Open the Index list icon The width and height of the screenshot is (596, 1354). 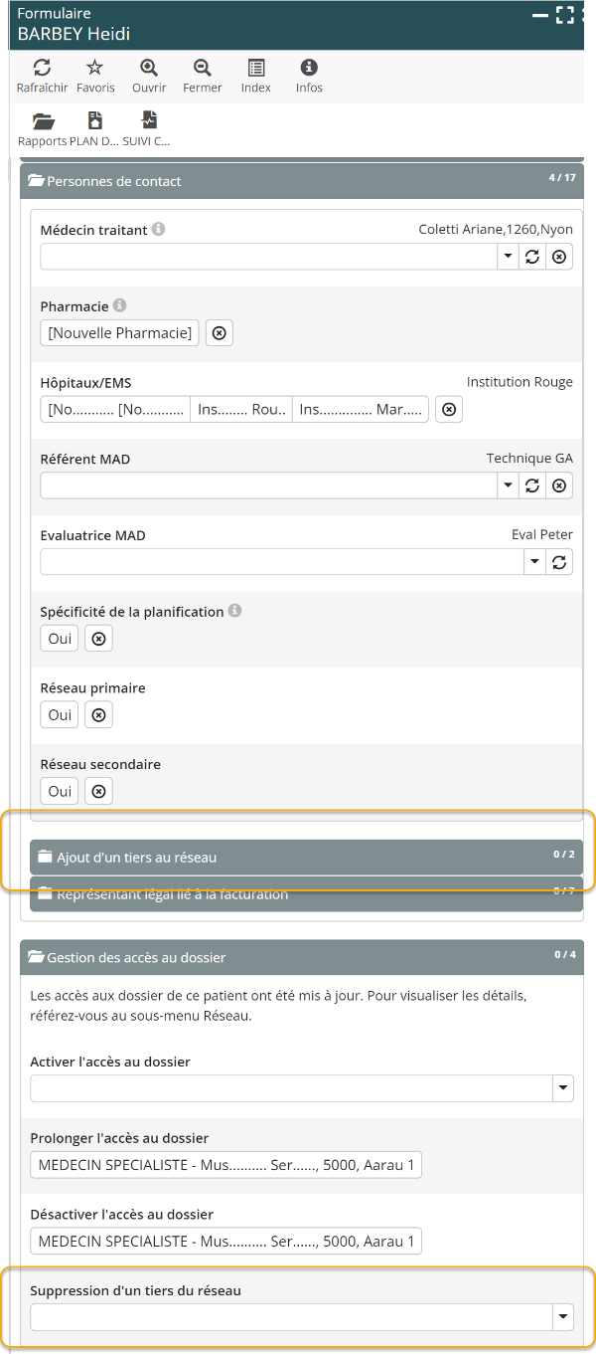tap(256, 68)
